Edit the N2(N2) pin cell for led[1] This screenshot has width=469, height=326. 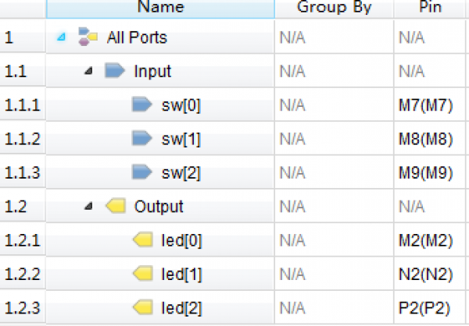(429, 274)
